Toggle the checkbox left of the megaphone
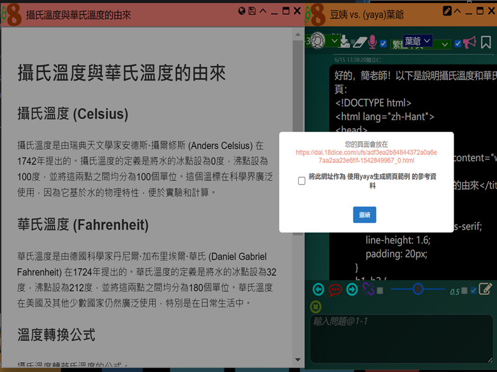This screenshot has width=497, height=372. point(458,43)
